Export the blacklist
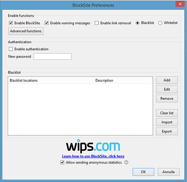Screen dimensions: 187x182 167,132
